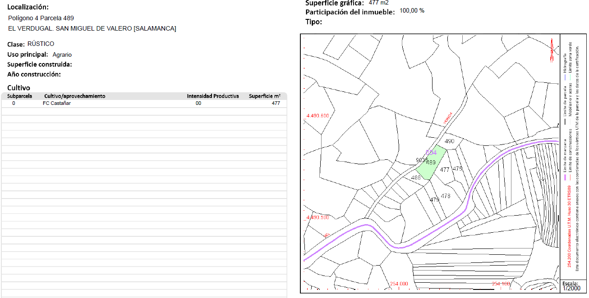This screenshot has height=298, width=589.
Task: Select the 'FC Castañar' crop row
Action: coord(56,103)
